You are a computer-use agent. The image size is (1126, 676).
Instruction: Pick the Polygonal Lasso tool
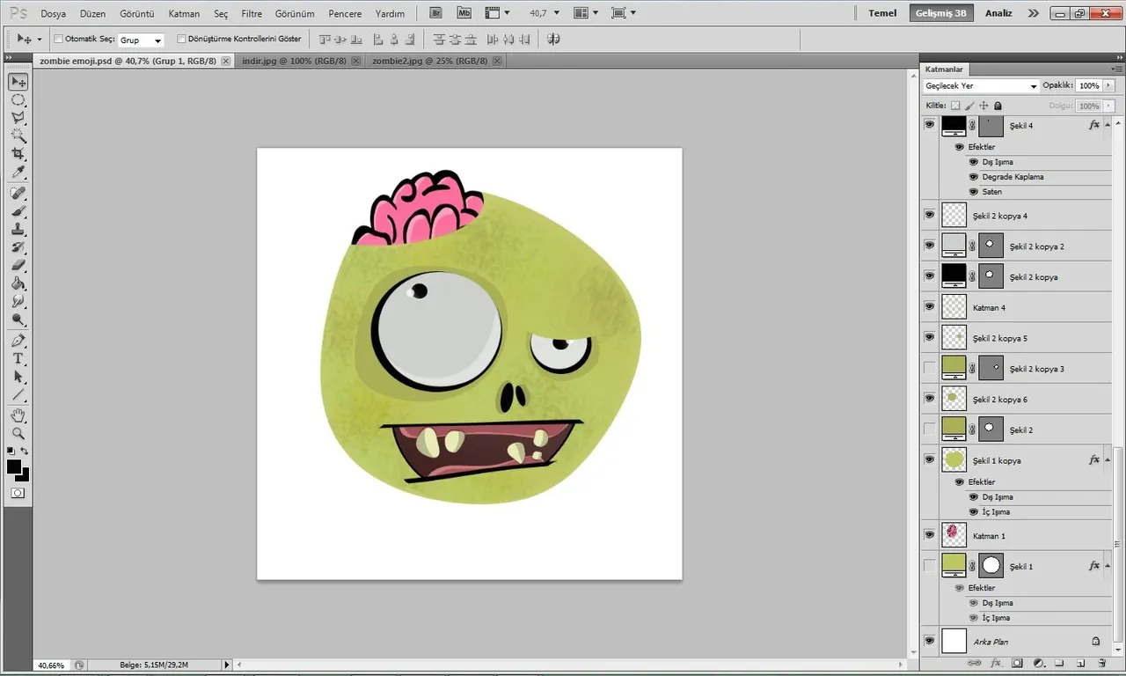pyautogui.click(x=18, y=118)
